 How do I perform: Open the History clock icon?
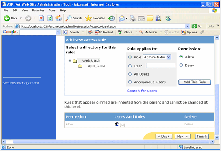tap(112, 18)
